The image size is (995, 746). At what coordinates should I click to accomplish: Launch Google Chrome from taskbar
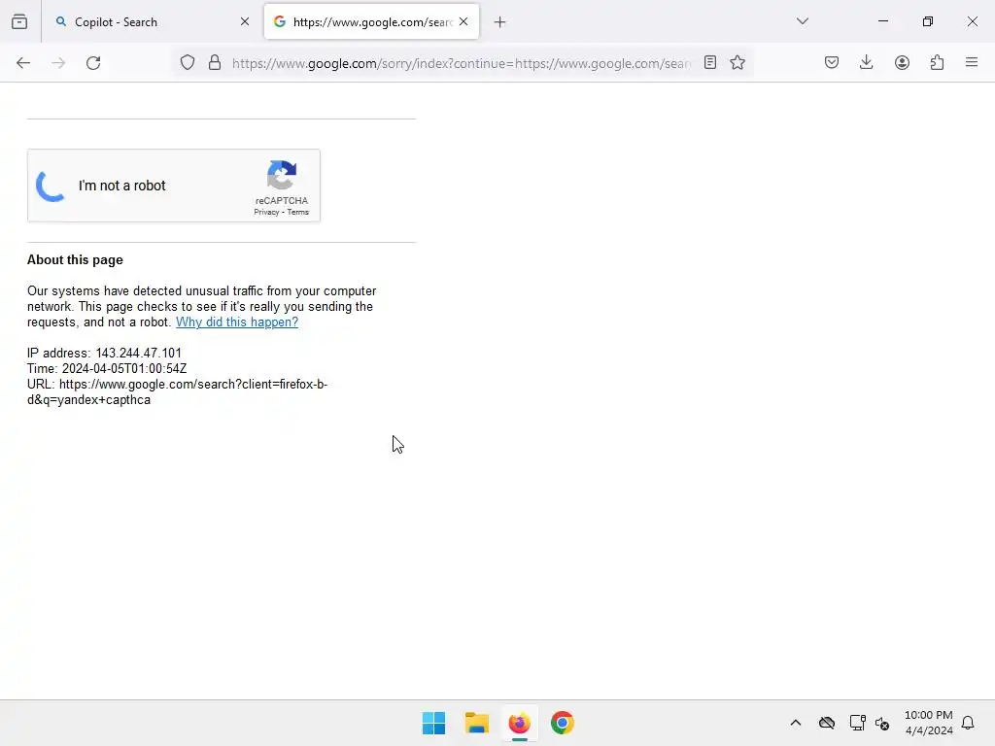pos(563,723)
